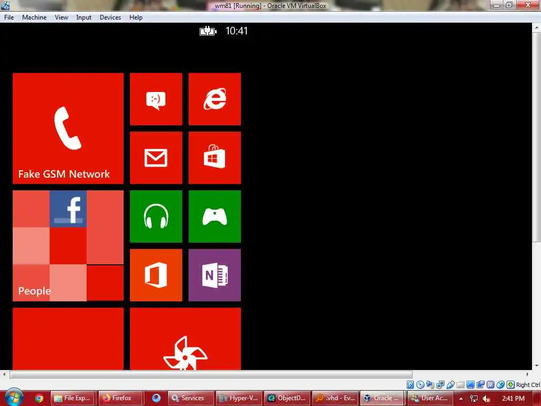Image resolution: width=541 pixels, height=406 pixels.
Task: Click the audio indicator next to network icon
Action: tap(430, 385)
